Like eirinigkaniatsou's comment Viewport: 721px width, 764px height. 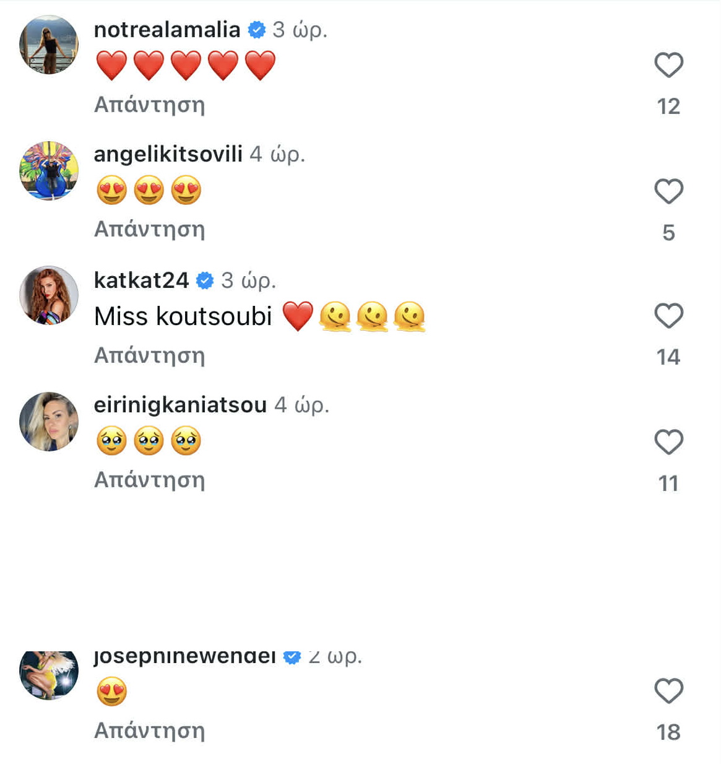[668, 442]
